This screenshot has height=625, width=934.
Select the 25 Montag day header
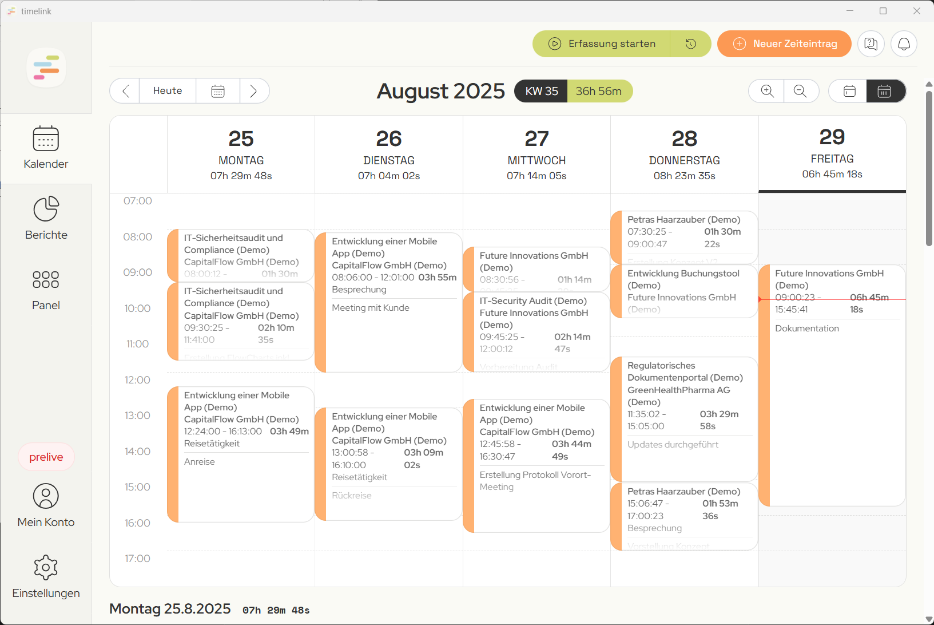pos(241,154)
